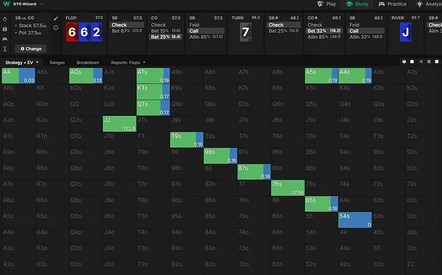Screen dimensions: 442x275
Task: Click the river J card
Action: [x=405, y=31]
